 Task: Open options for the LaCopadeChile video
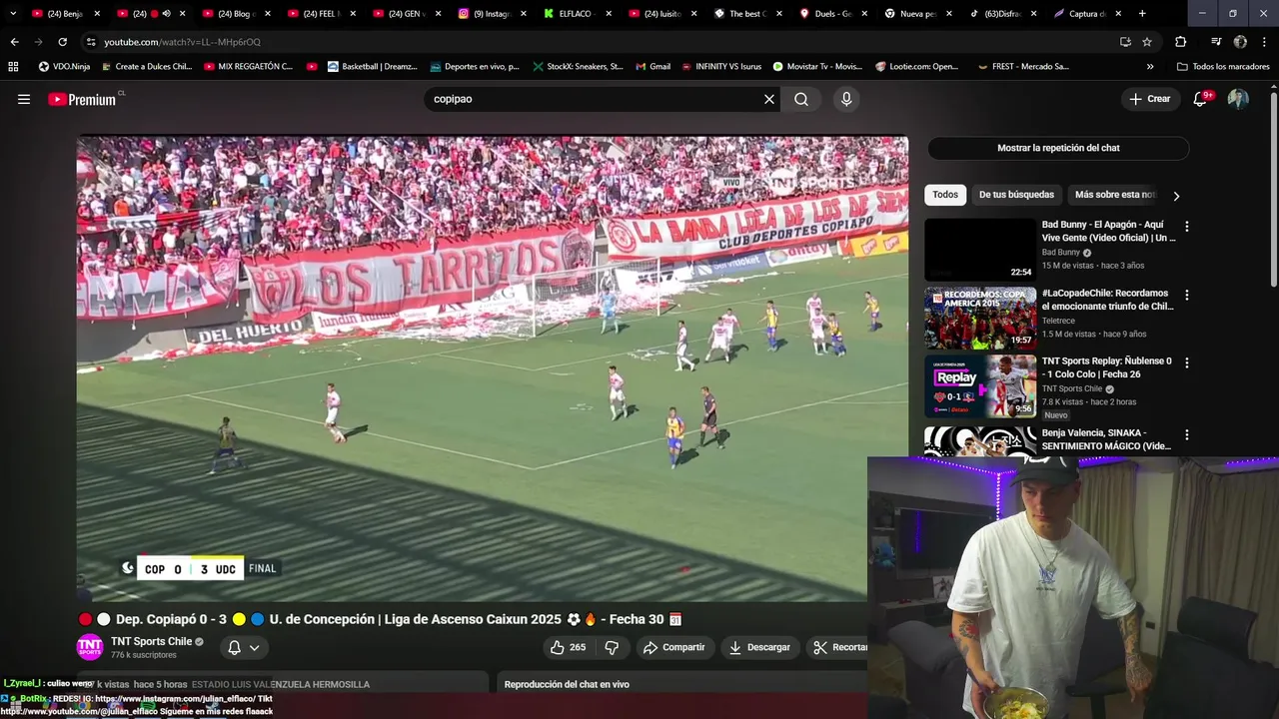(x=1186, y=296)
